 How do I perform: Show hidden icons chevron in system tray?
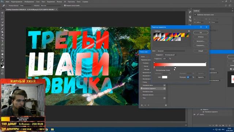(x=214, y=129)
